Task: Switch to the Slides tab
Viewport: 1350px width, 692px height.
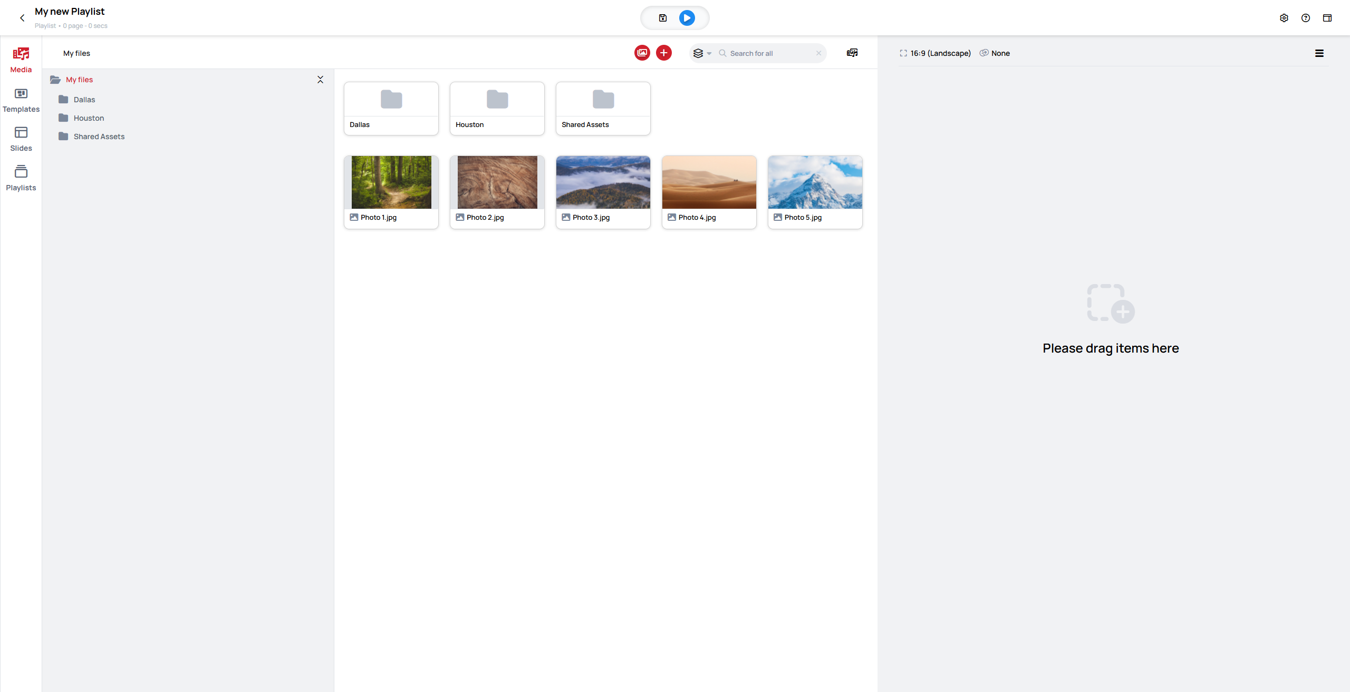Action: (x=21, y=139)
